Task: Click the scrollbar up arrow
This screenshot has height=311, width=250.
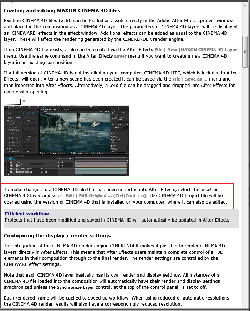Action: (245, 5)
